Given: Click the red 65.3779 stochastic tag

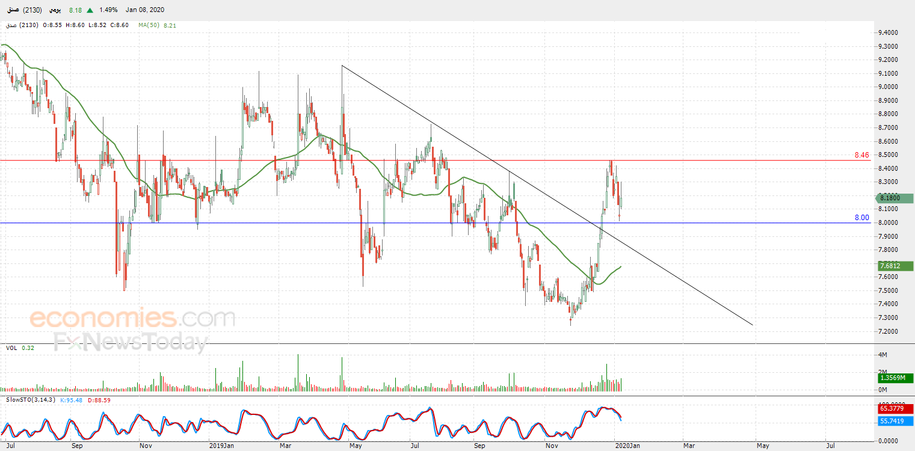Looking at the screenshot, I should [896, 408].
